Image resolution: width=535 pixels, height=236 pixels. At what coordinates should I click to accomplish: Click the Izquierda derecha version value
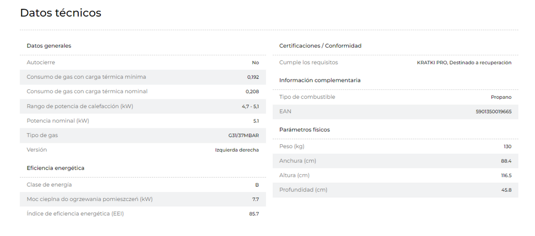click(237, 150)
